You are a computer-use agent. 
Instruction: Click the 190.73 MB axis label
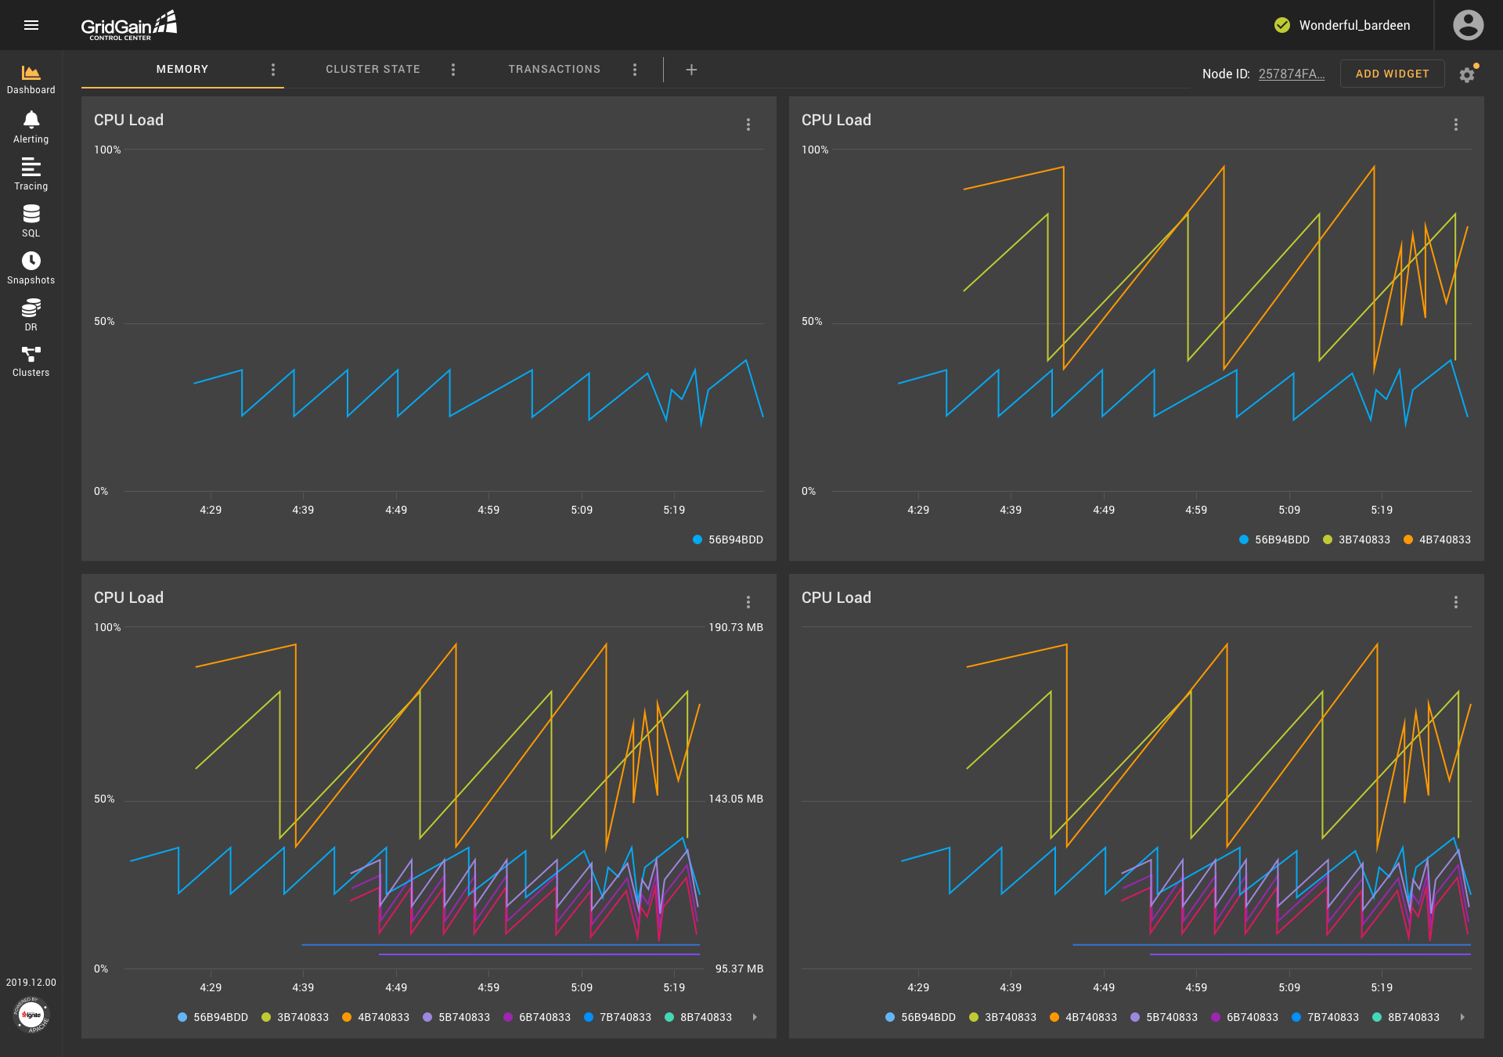click(x=736, y=627)
